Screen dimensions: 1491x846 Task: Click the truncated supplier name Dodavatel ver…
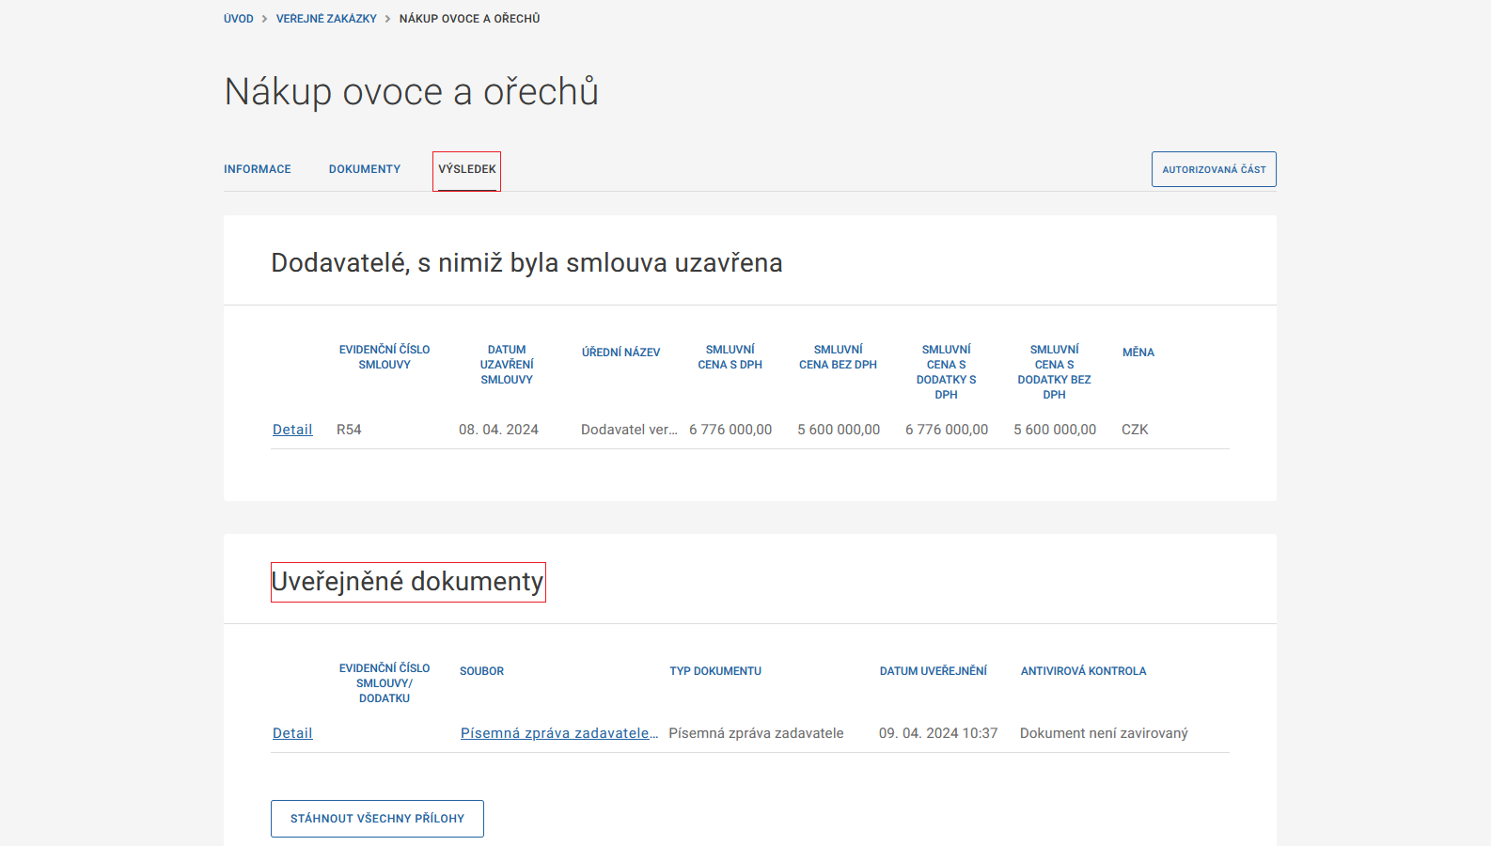[x=628, y=430]
